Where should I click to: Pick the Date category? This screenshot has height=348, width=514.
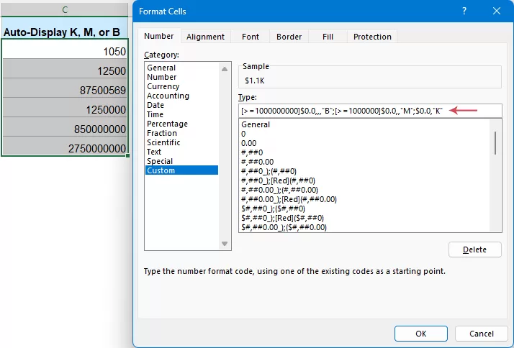pos(181,105)
